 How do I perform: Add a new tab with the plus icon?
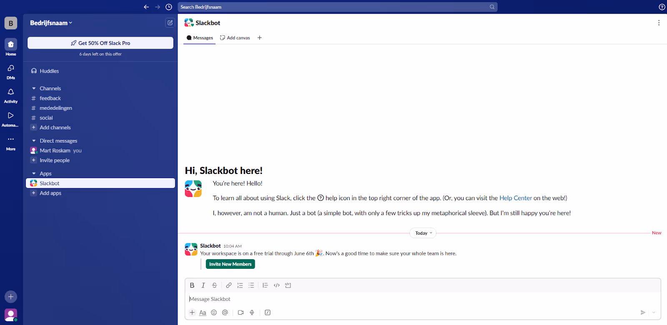click(x=259, y=38)
